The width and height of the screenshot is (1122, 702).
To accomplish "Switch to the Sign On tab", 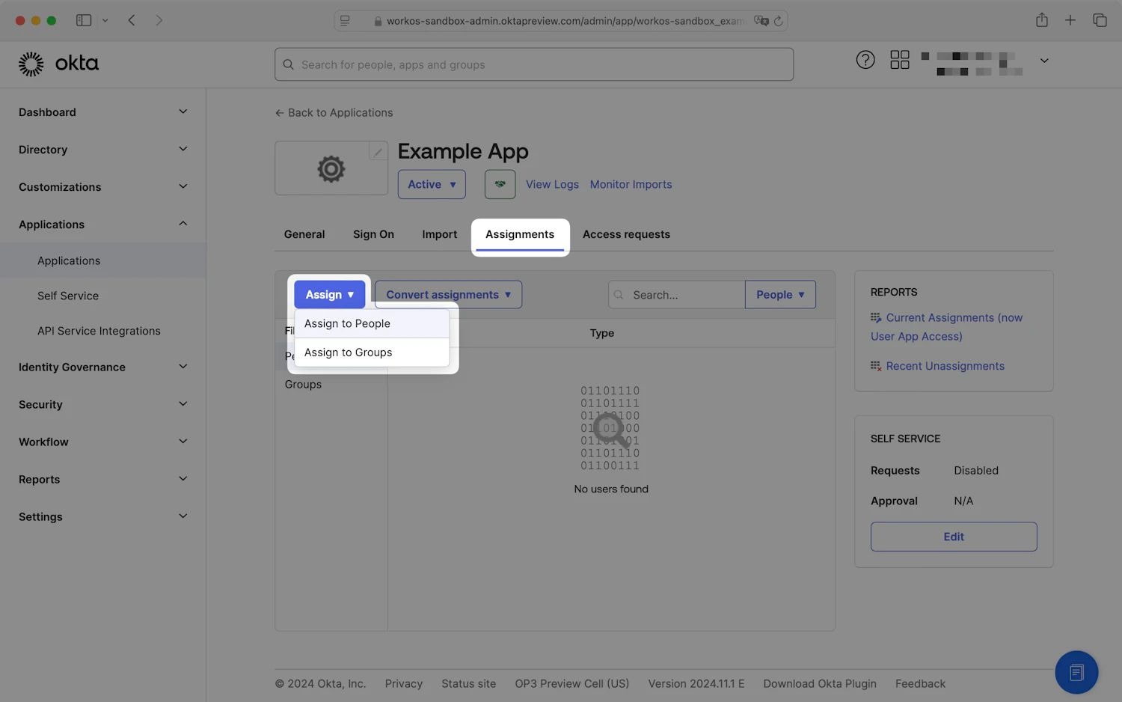I will (x=373, y=234).
